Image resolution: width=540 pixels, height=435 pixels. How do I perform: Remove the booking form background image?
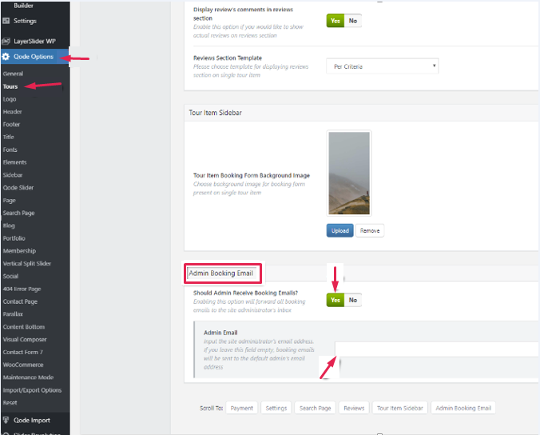tap(369, 230)
